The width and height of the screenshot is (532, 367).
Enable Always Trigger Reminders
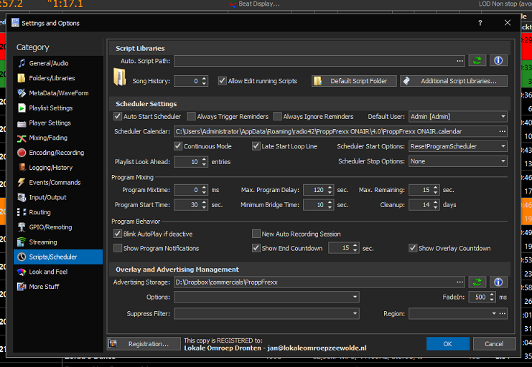coord(192,116)
